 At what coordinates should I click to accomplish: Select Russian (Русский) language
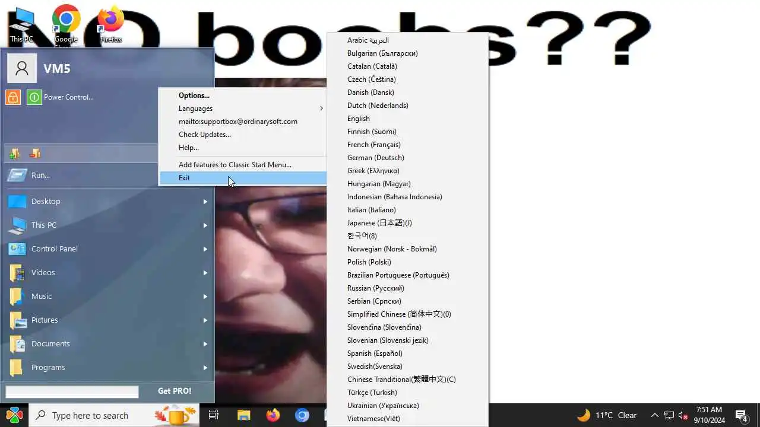(407, 288)
